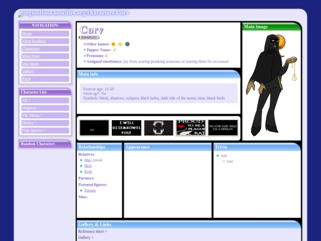Expand 'The Mains >' character list
Screen dimensions: 321x241
[x=45, y=115]
